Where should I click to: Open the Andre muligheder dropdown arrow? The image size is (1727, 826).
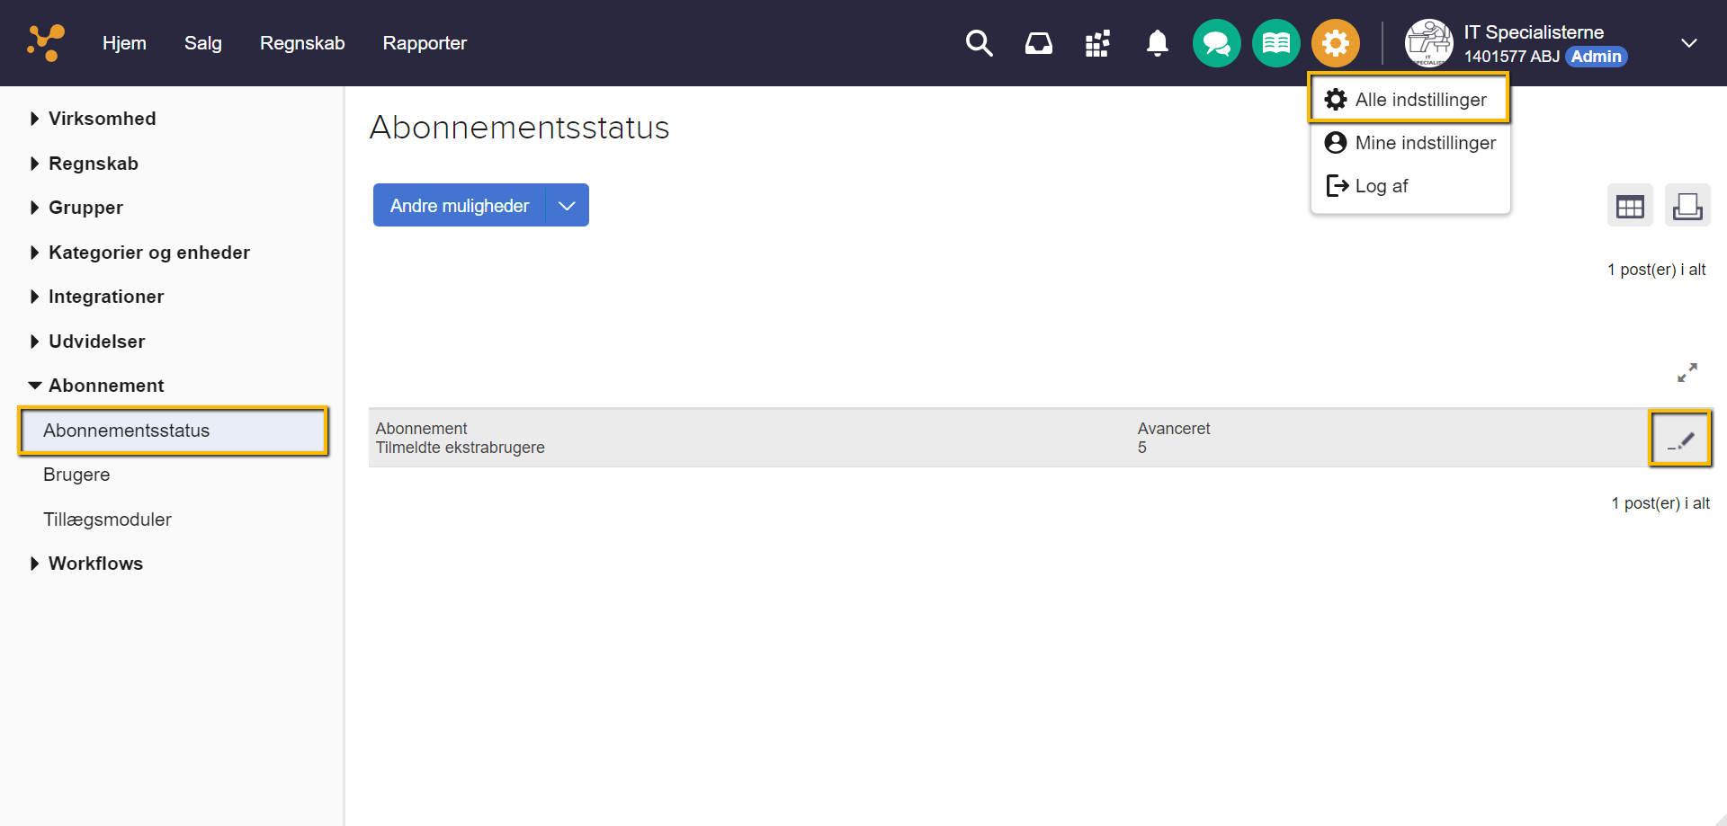pos(567,206)
